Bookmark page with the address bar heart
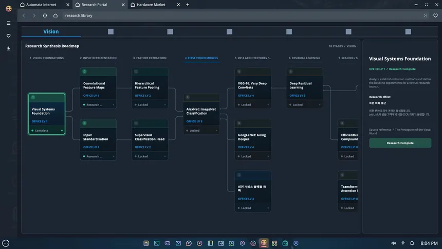Image resolution: width=442 pixels, height=249 pixels. [435, 15]
